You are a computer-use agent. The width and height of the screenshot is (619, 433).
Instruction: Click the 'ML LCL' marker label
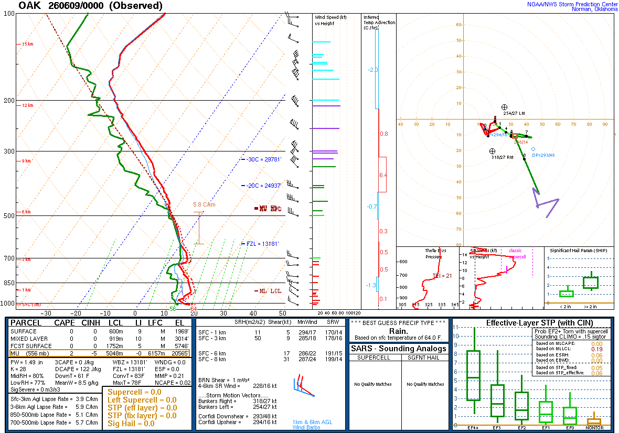[x=270, y=291]
